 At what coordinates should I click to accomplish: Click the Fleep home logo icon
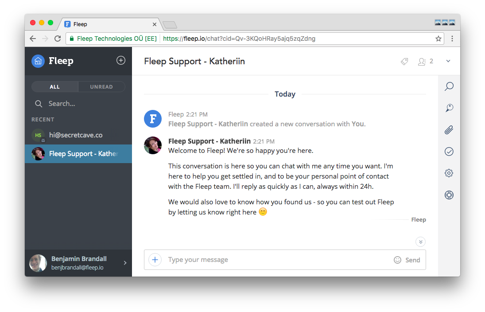[38, 61]
